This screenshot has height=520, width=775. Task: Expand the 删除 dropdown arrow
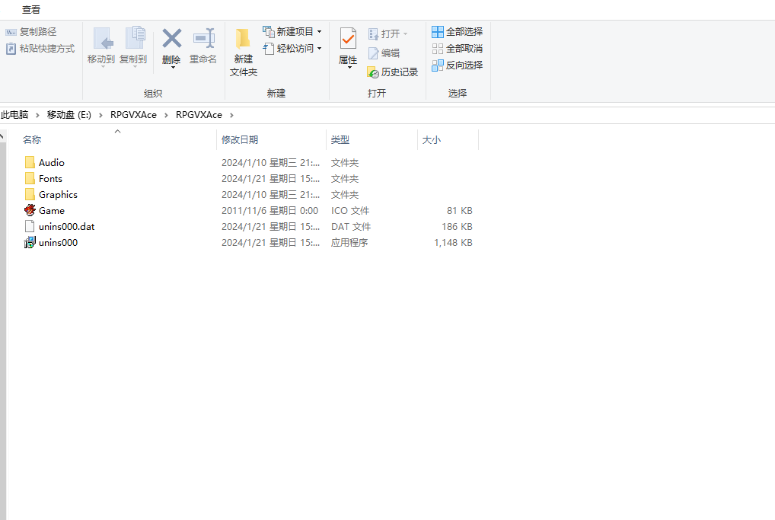[173, 67]
